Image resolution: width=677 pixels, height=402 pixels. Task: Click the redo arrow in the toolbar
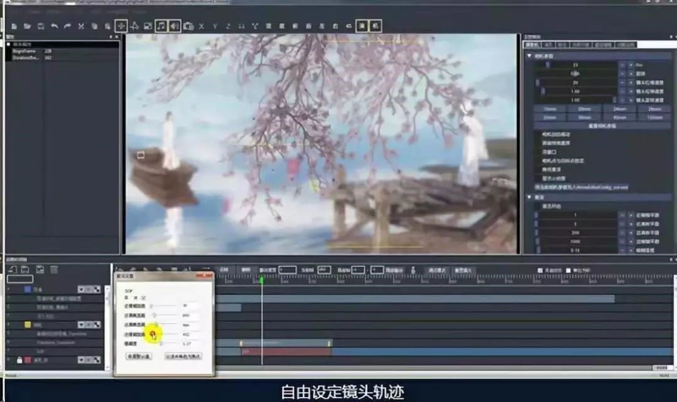[68, 26]
